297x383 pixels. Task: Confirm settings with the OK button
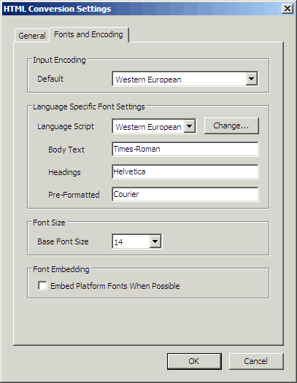pos(194,361)
